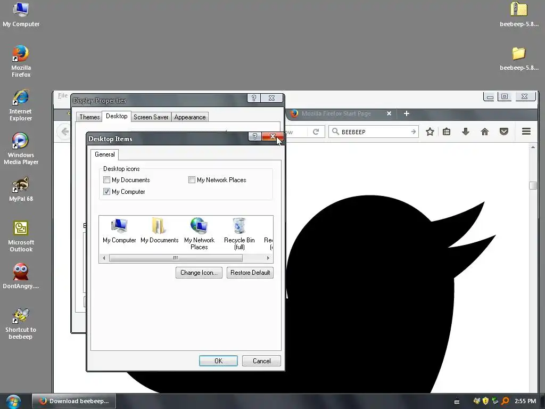Click Firefox back arrow button

click(64, 132)
